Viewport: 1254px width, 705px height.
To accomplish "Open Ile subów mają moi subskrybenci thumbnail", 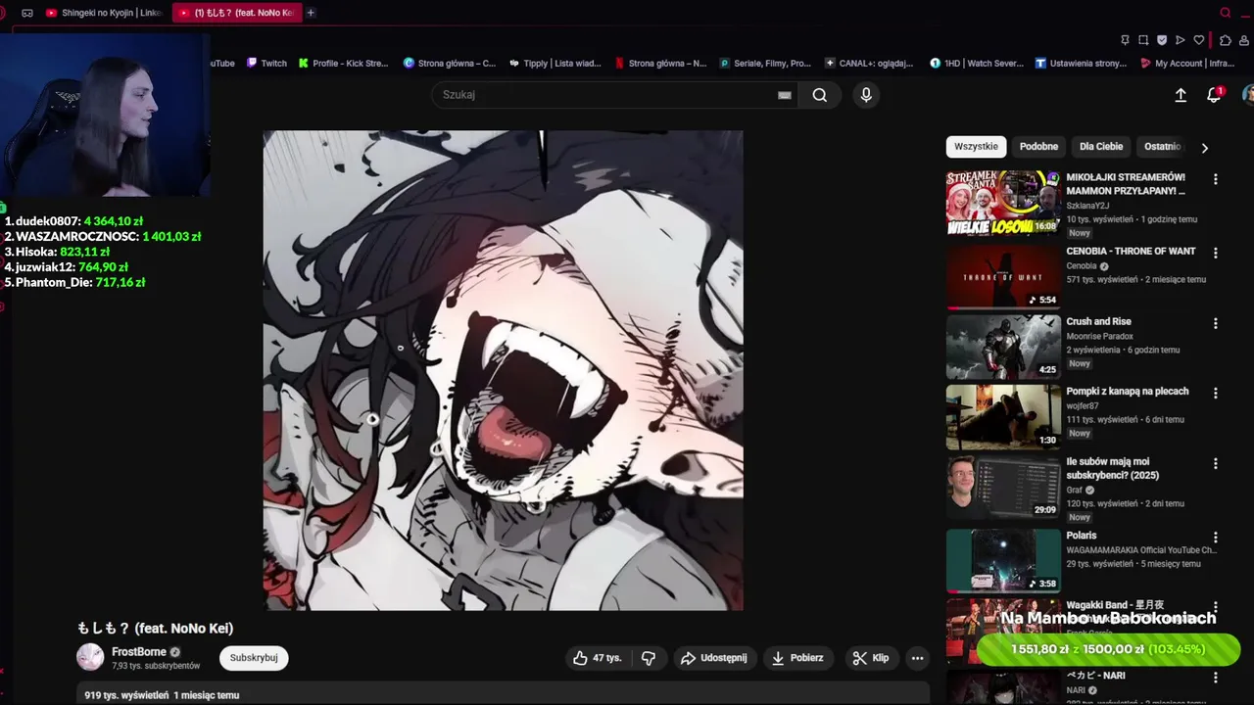I will pos(1003,487).
